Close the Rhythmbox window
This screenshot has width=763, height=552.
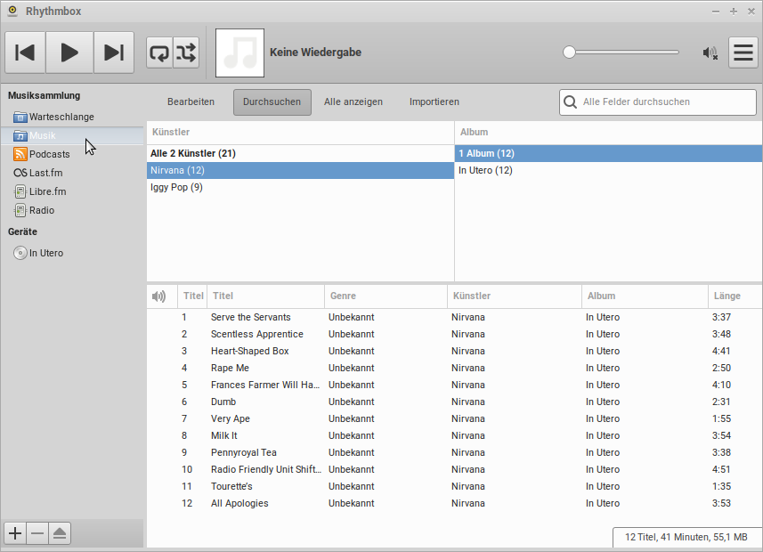pos(751,12)
